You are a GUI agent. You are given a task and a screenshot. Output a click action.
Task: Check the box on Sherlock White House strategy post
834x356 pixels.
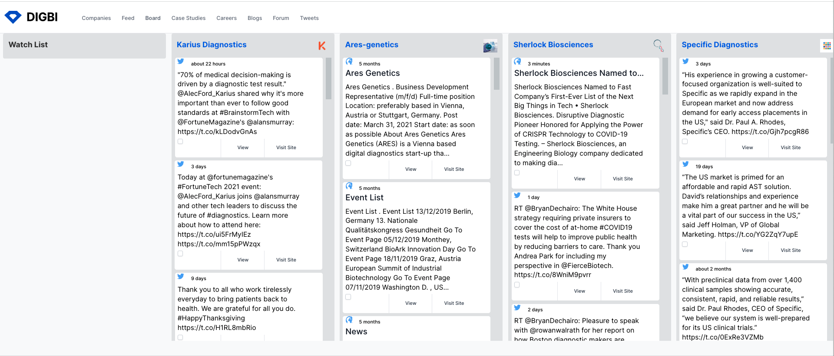click(517, 285)
